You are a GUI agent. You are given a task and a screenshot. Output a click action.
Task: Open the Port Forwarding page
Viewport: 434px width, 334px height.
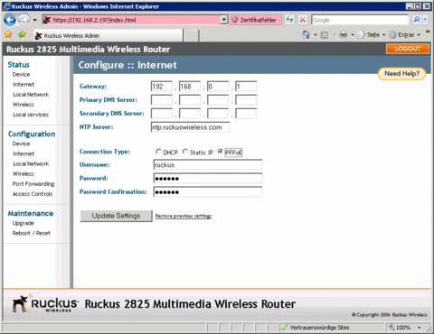click(x=33, y=184)
